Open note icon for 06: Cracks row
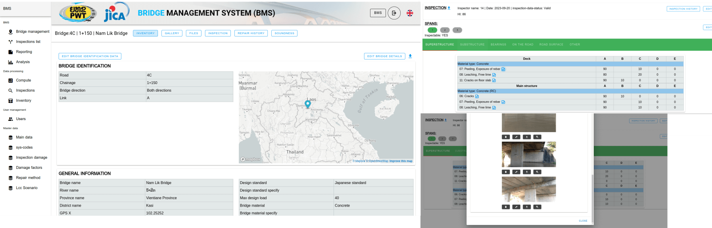This screenshot has height=228, width=712. [x=477, y=96]
